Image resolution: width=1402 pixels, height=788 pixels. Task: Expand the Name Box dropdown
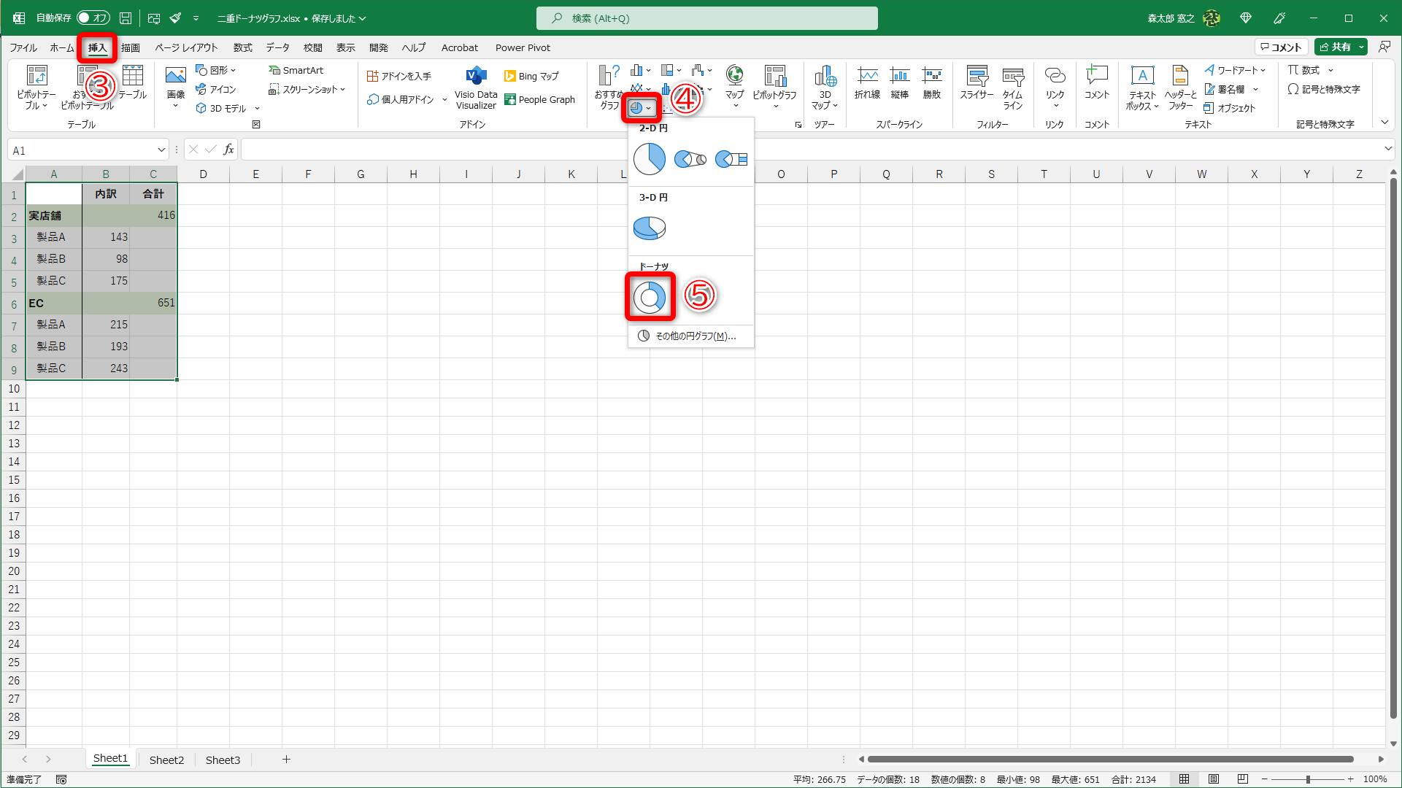click(161, 150)
